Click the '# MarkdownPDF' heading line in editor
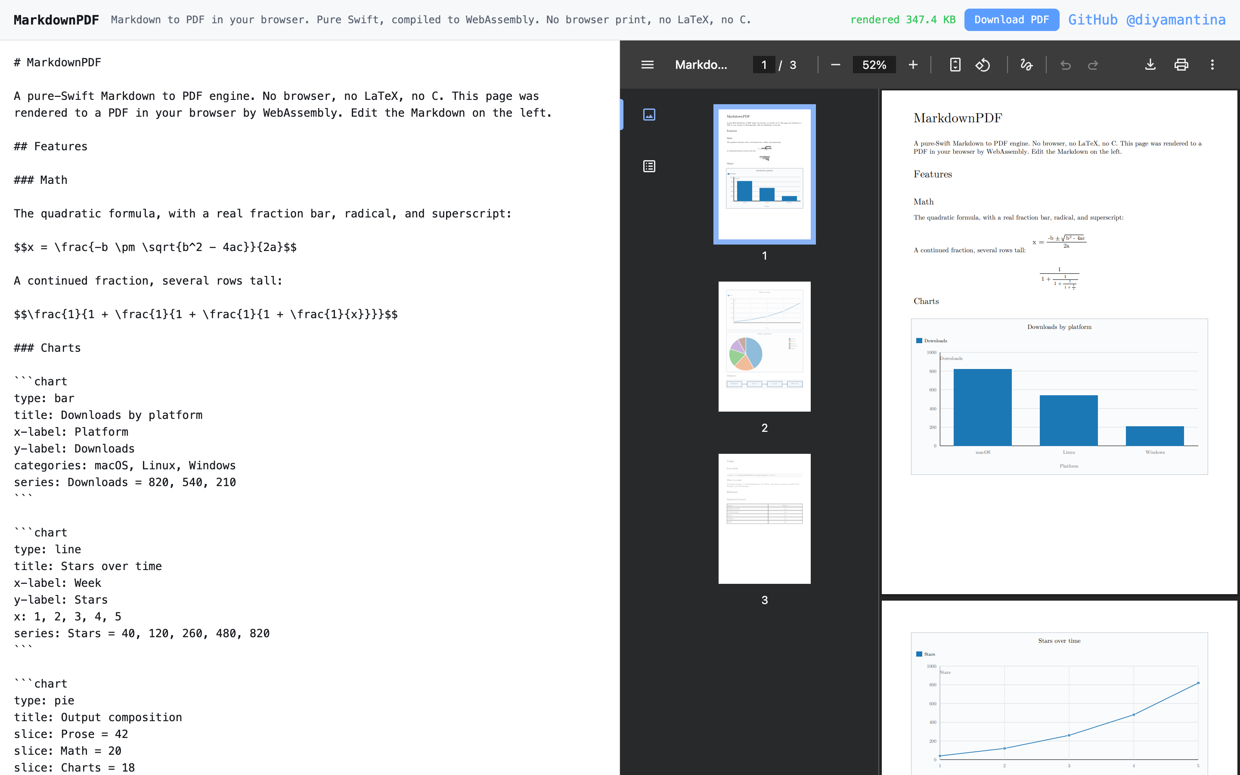Image resolution: width=1240 pixels, height=775 pixels. point(57,62)
